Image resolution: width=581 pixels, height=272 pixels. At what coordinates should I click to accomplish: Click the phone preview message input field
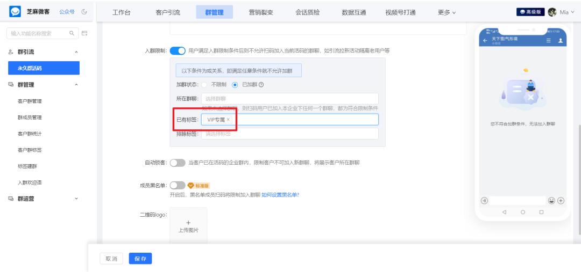(x=518, y=201)
